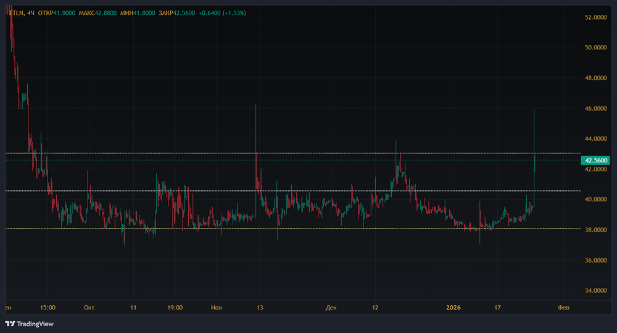This screenshot has width=617, height=333.
Task: Click the 4Ч timeframe label
Action: click(31, 13)
